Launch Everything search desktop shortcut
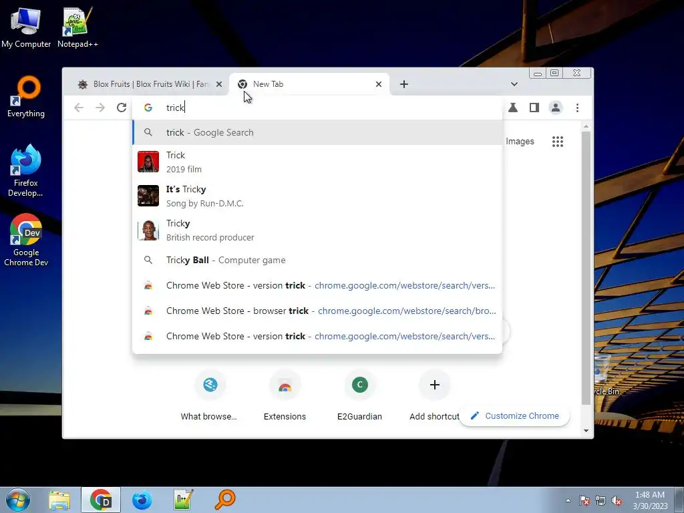 pyautogui.click(x=26, y=98)
